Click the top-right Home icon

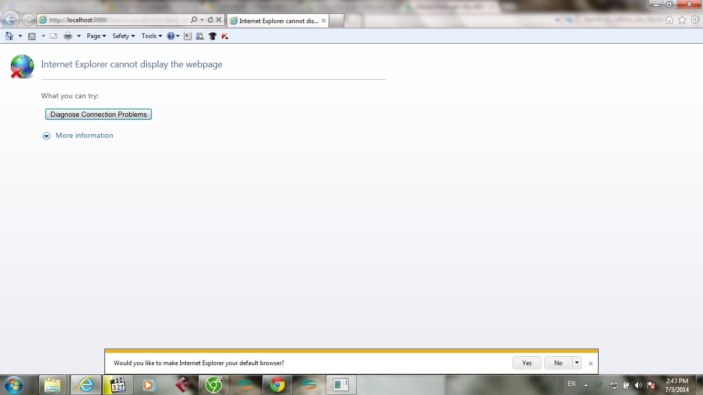click(670, 20)
